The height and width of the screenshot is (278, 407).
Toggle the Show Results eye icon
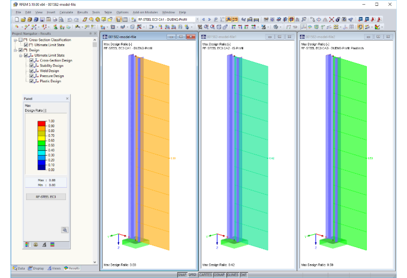click(229, 19)
